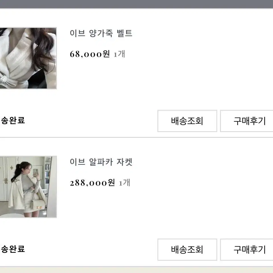
Task: Click the 송완료 status of the jacket order
Action: click(13, 249)
